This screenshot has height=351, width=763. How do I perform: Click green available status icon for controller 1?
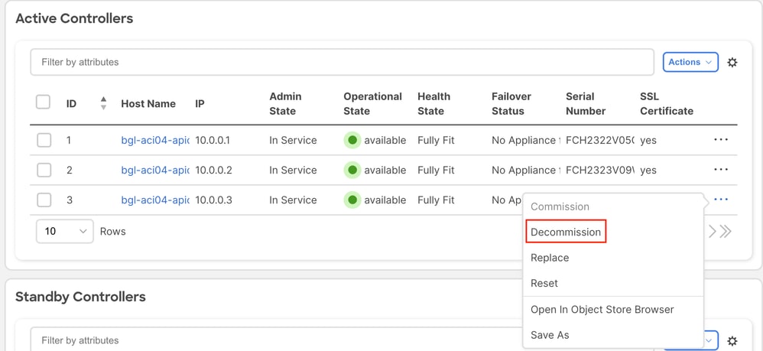[x=352, y=140]
